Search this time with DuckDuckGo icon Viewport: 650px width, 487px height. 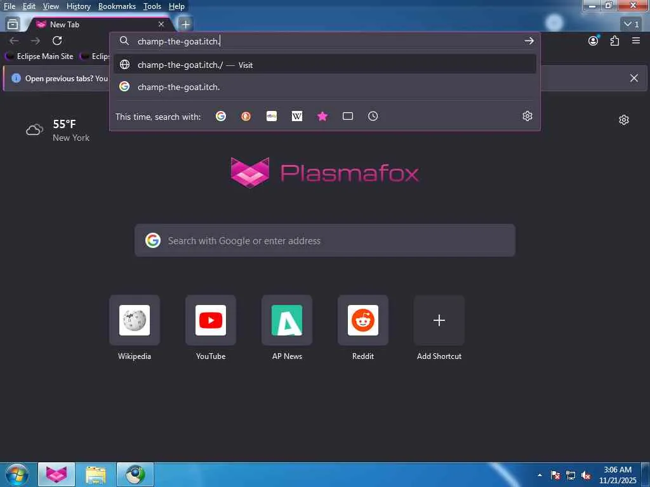pos(246,117)
